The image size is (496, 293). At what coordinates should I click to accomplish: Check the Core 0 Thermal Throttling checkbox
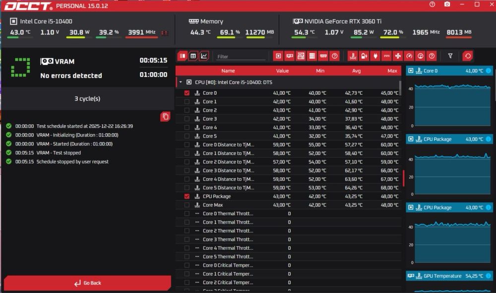coord(187,213)
